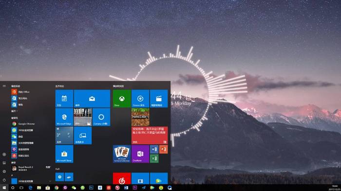The width and height of the screenshot is (341, 191).
Task: Open the Weather tile showing 3°
Action: pyautogui.click(x=64, y=136)
